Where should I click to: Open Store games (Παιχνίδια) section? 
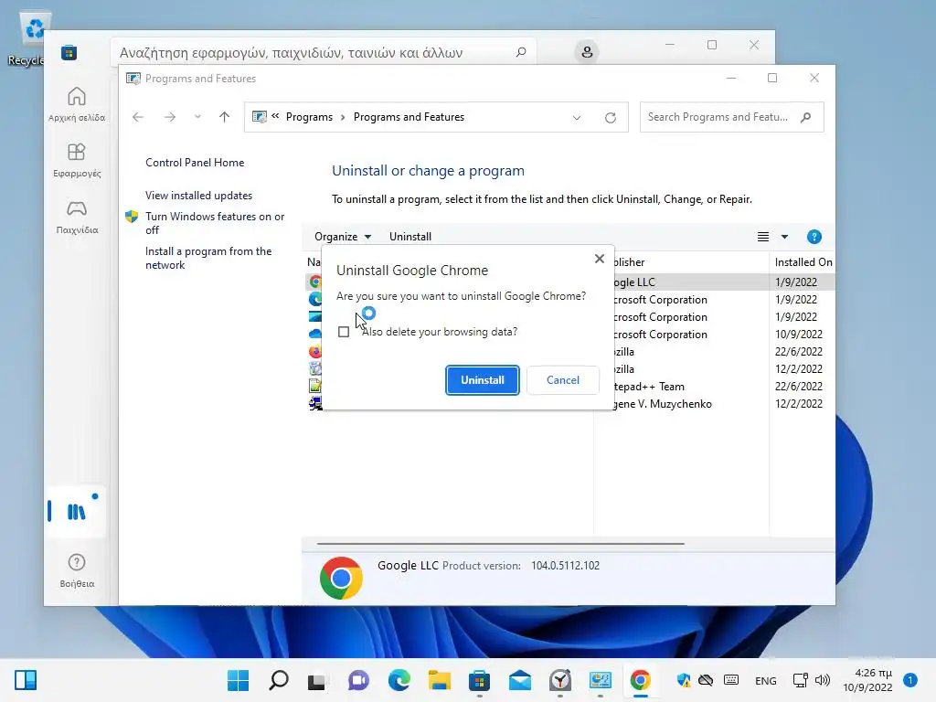pyautogui.click(x=77, y=217)
